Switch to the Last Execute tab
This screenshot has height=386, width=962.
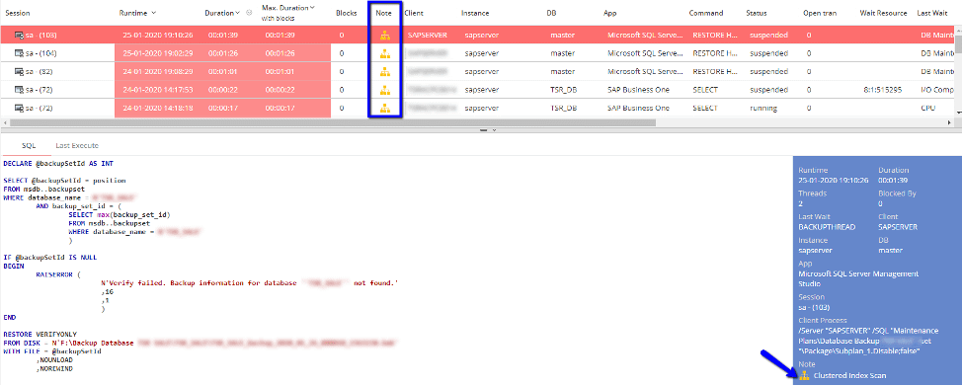click(x=77, y=145)
